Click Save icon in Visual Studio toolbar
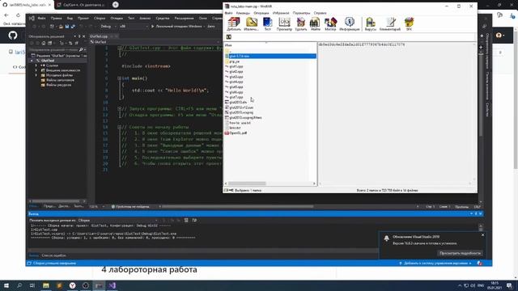The height and width of the screenshot is (291, 518). 67,27
